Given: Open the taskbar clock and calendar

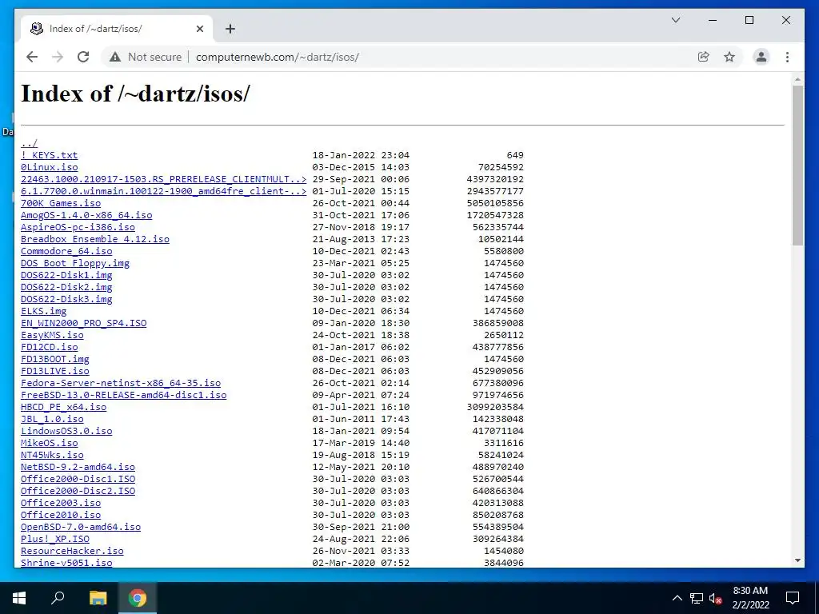Looking at the screenshot, I should (x=750, y=598).
